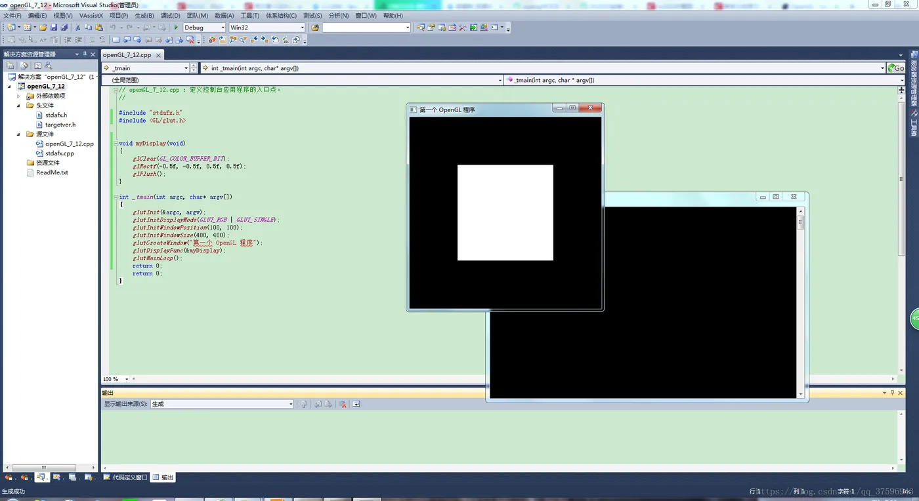919x501 pixels.
Task: Click the Open File toolbar icon
Action: [x=43, y=28]
